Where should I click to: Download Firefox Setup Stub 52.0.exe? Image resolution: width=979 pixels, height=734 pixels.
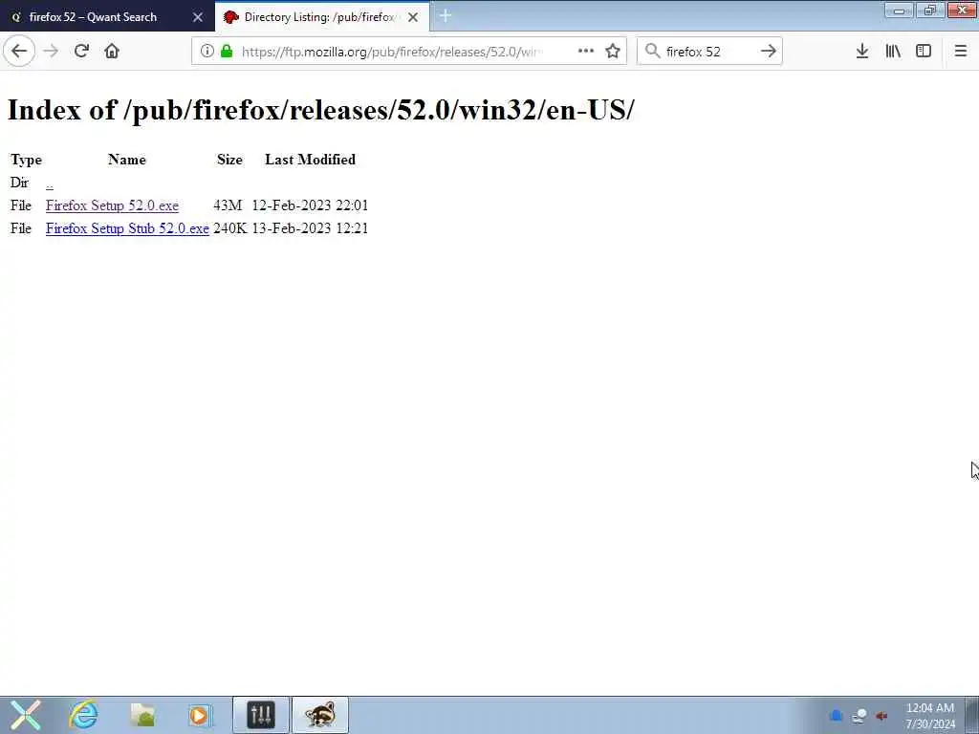pos(127,228)
